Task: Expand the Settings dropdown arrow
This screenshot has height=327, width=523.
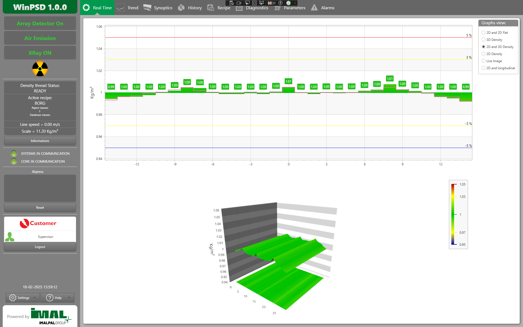Action: pos(35,298)
